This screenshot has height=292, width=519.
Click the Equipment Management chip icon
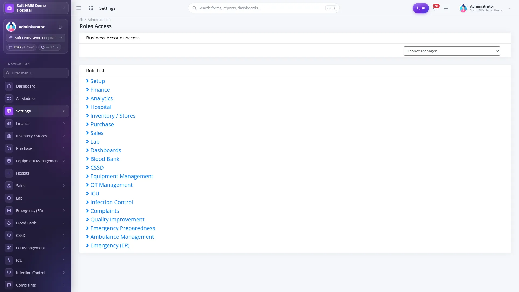[9, 161]
